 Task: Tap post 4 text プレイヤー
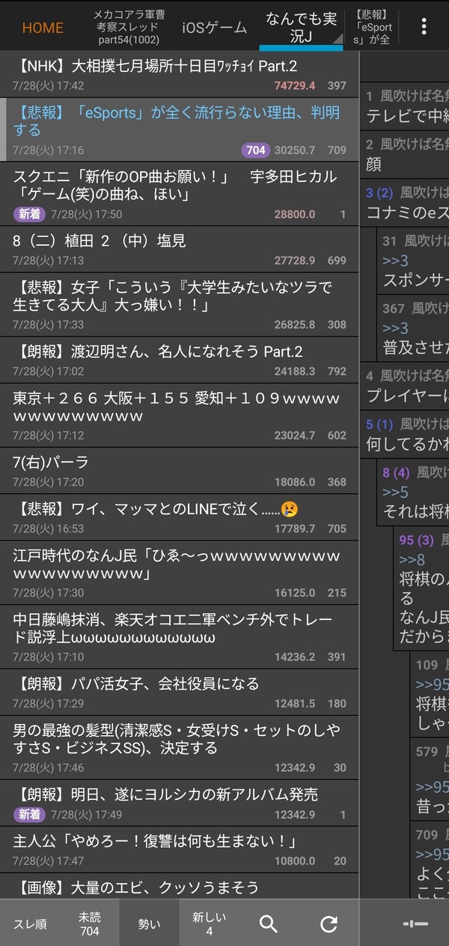[408, 396]
